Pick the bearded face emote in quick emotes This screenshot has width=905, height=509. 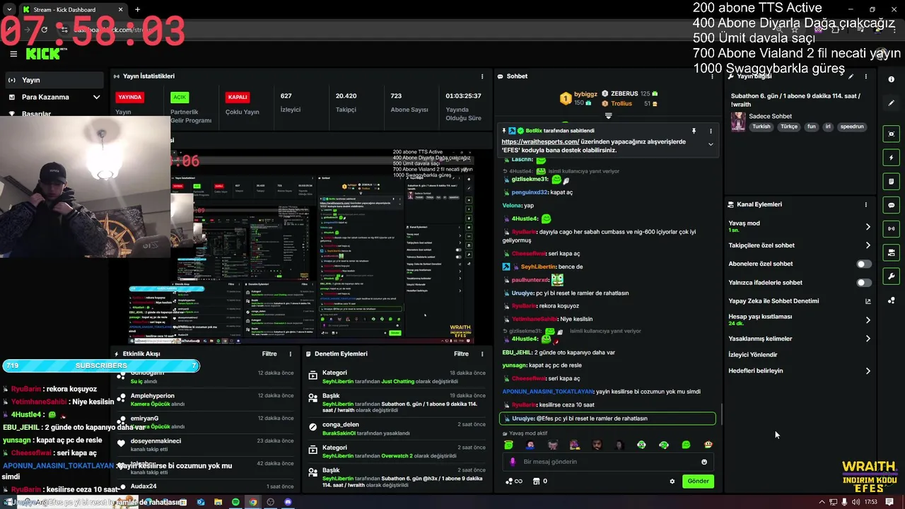[x=597, y=445]
